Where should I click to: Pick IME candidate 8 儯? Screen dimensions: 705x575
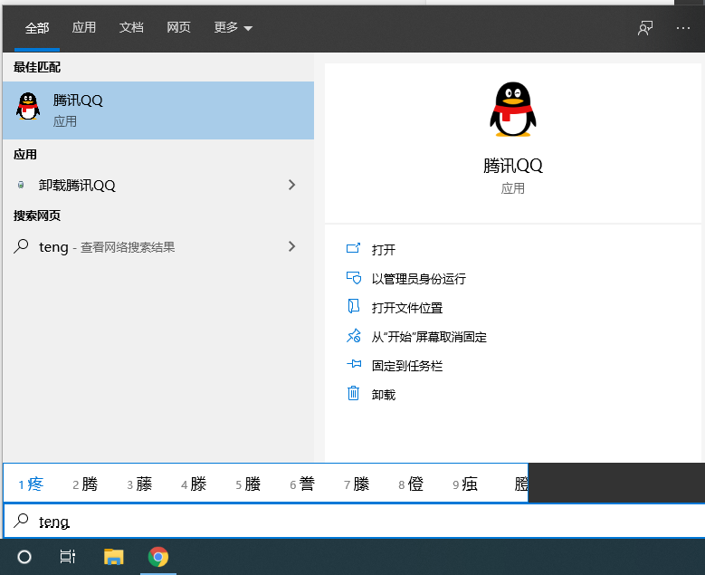[411, 484]
